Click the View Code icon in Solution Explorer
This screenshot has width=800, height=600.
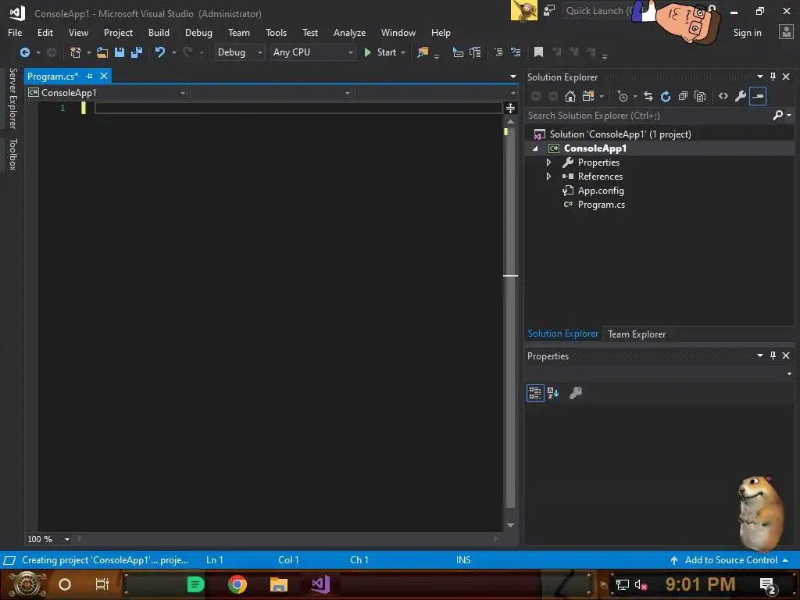coord(723,96)
